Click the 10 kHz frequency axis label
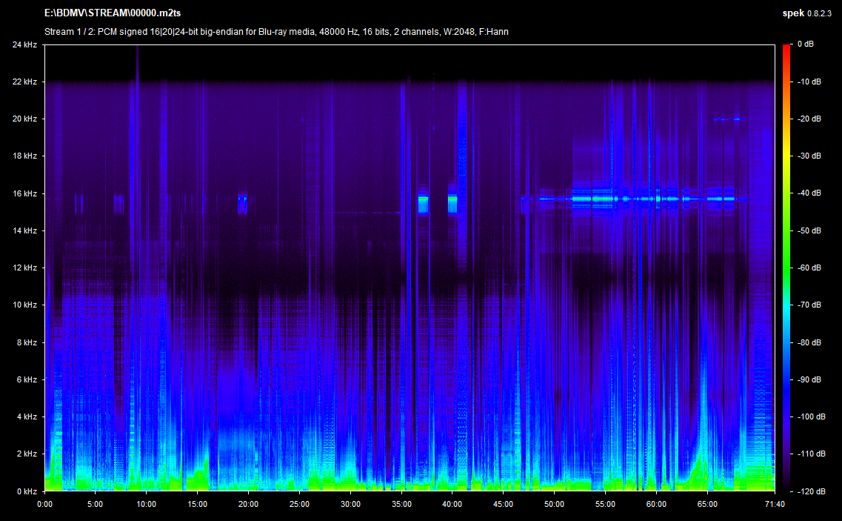Screen dimensions: 842x521 25,305
